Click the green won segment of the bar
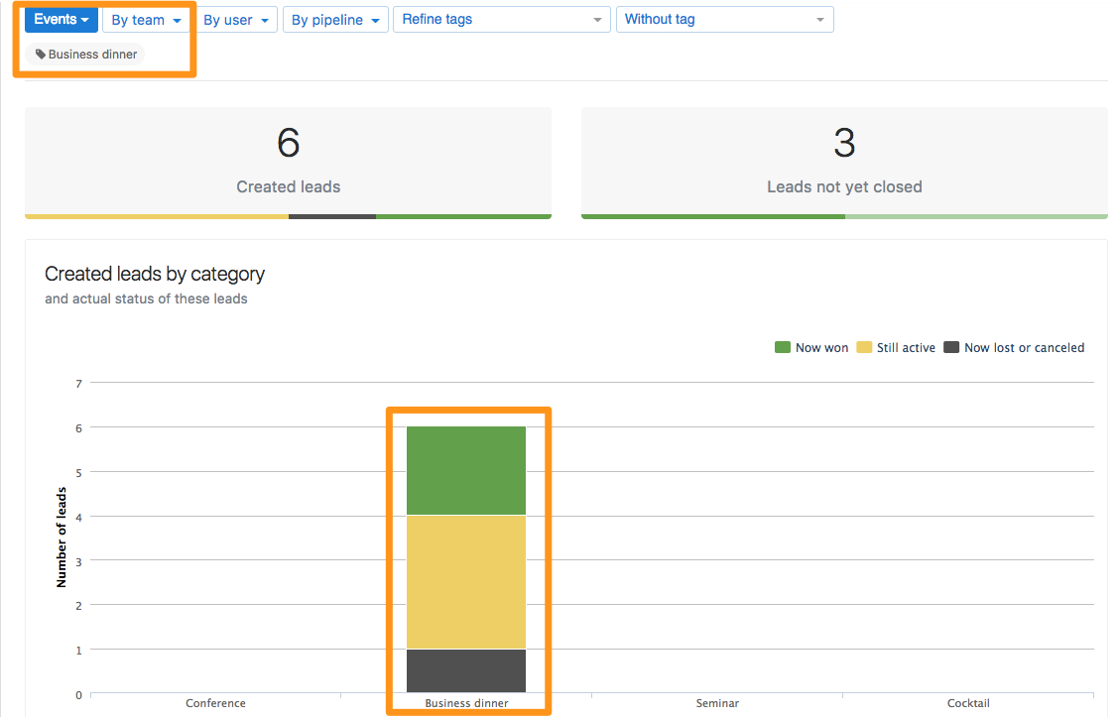 pos(466,471)
